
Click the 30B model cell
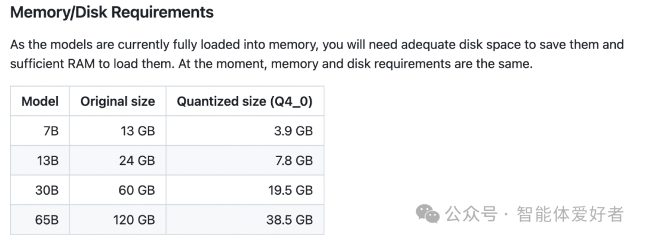pyautogui.click(x=40, y=190)
